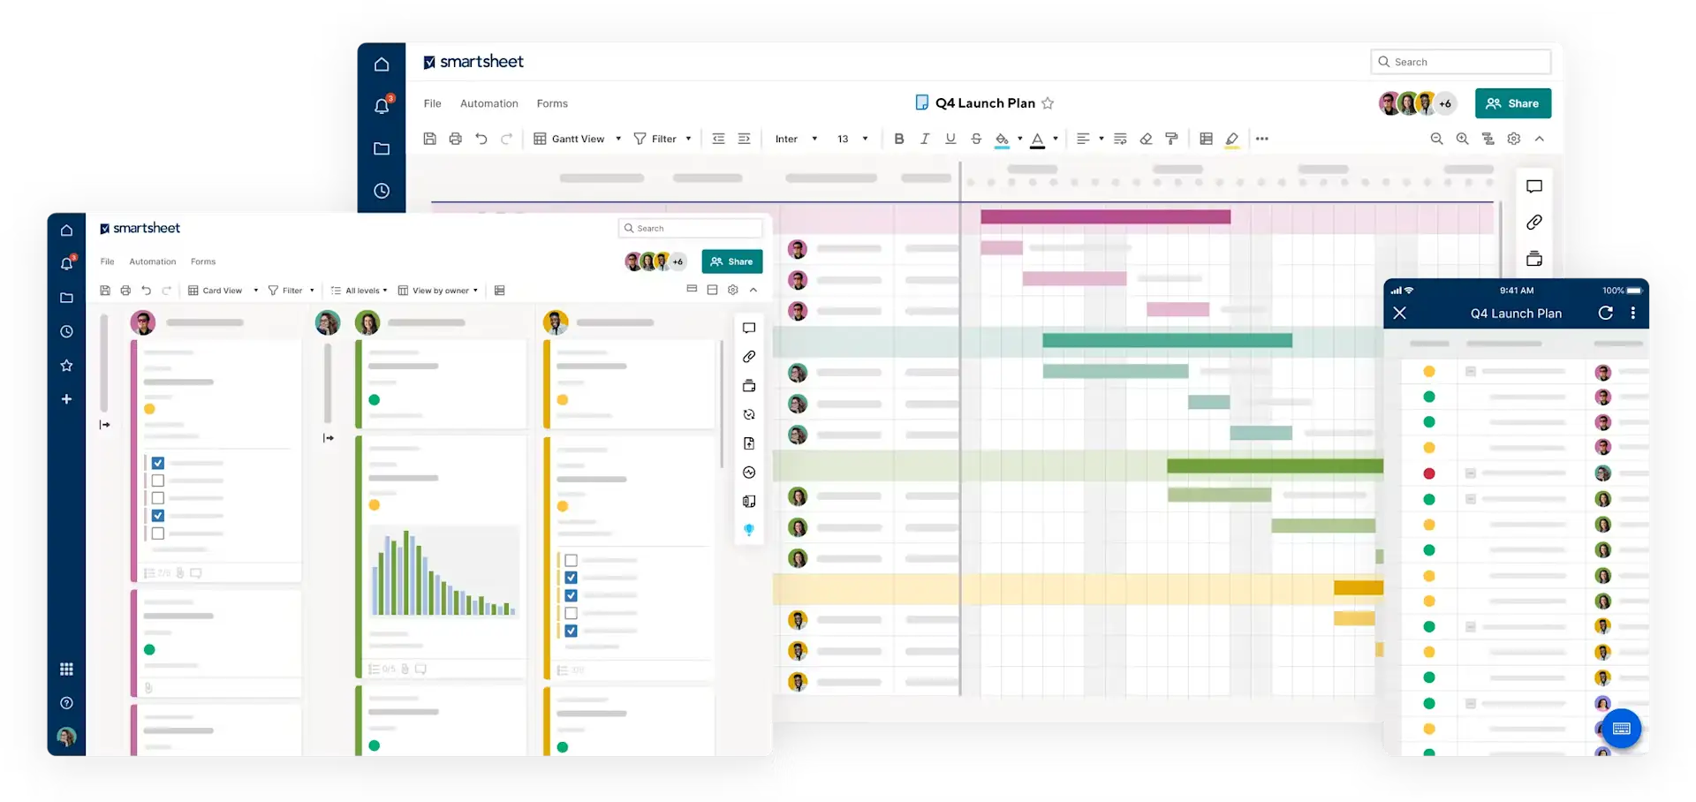Select the save icon in the Gantt toolbar

click(x=430, y=139)
